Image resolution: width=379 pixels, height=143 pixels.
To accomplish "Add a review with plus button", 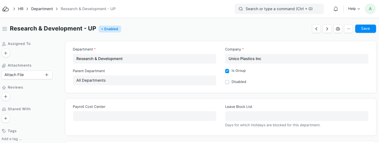I will click(x=6, y=97).
